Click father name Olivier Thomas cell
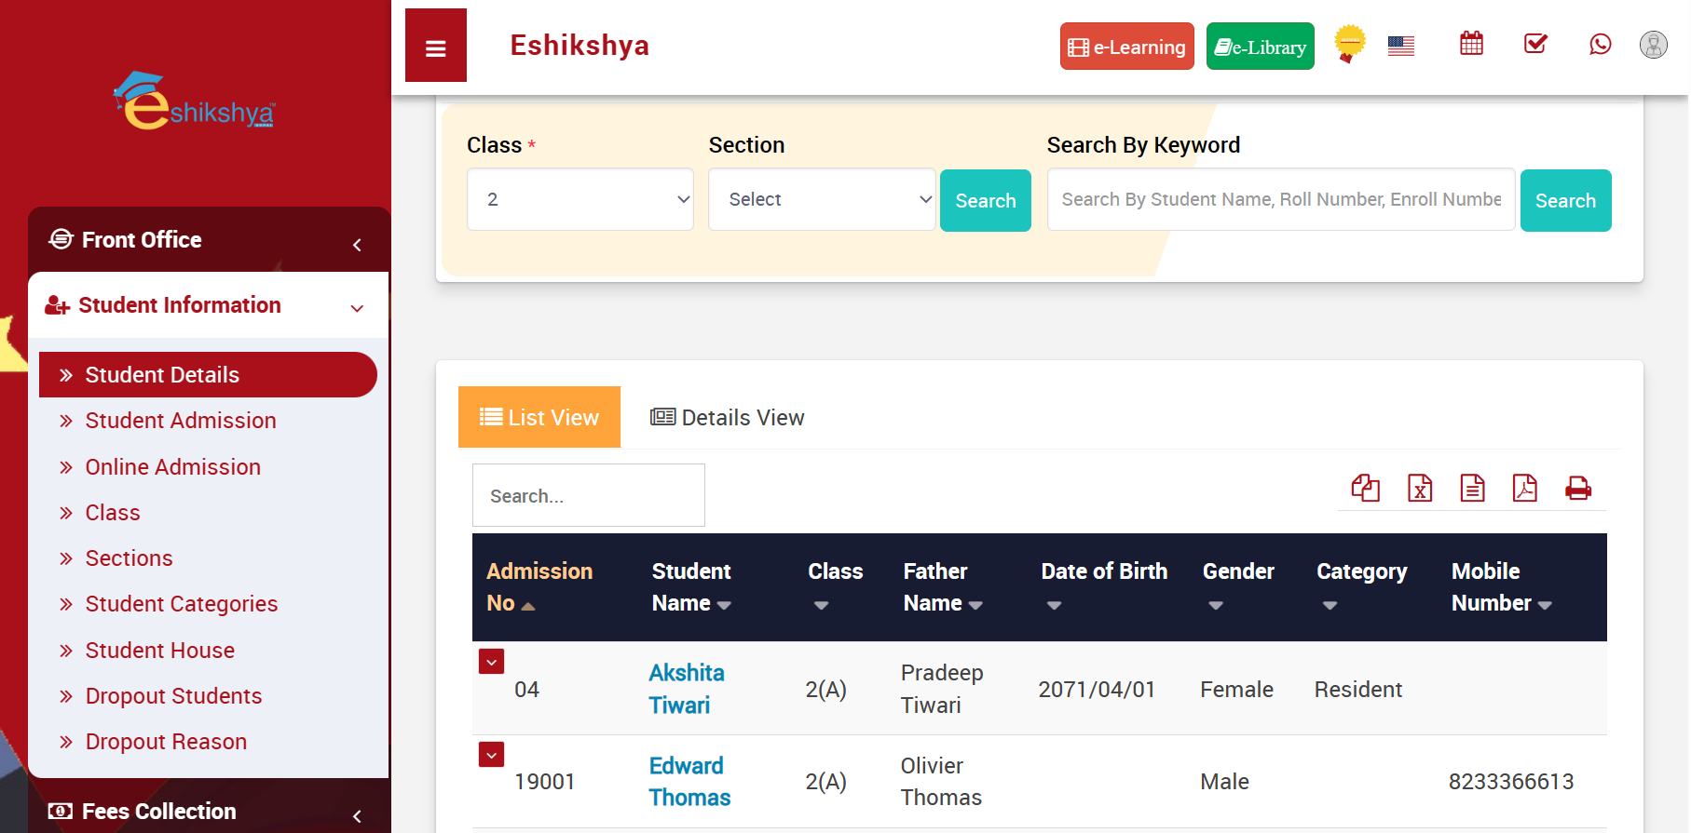1691x833 pixels. [x=941, y=782]
